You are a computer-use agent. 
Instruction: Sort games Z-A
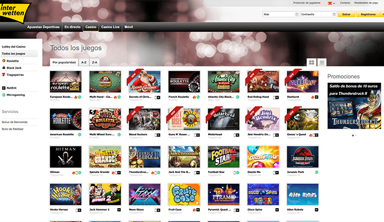pos(95,63)
